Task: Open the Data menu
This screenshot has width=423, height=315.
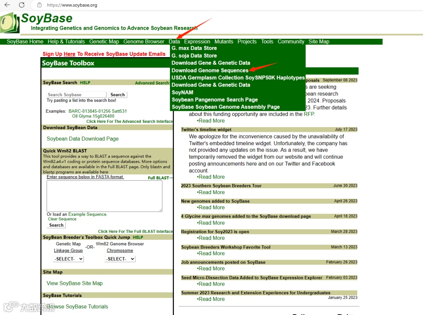Action: pos(174,41)
